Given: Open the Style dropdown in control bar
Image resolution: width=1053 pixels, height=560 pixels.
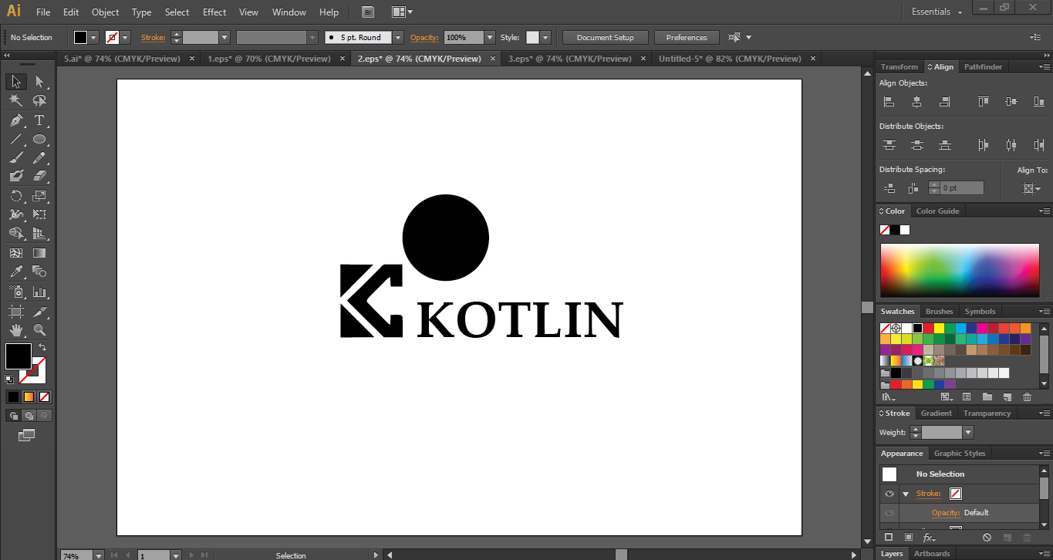Looking at the screenshot, I should (545, 37).
